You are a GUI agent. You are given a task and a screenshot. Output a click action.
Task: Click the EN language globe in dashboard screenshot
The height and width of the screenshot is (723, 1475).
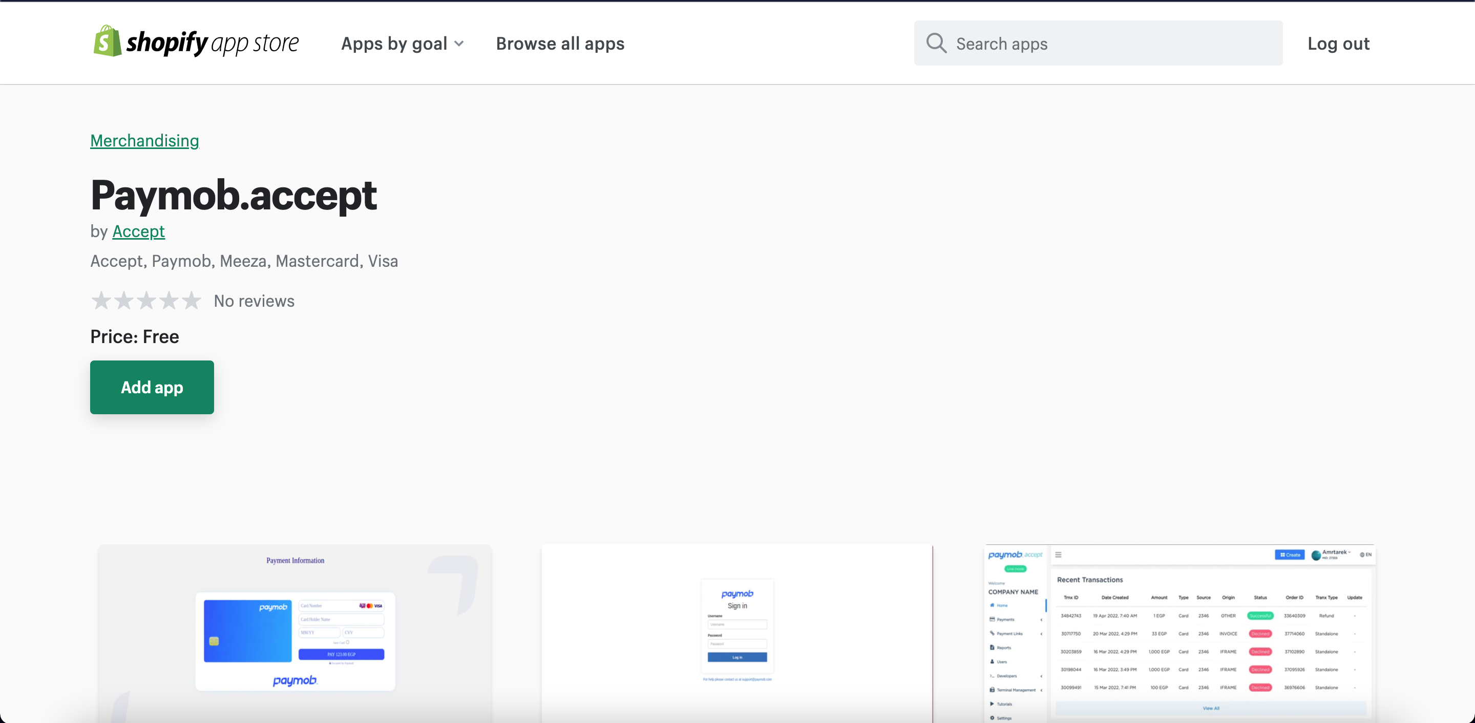1365,555
